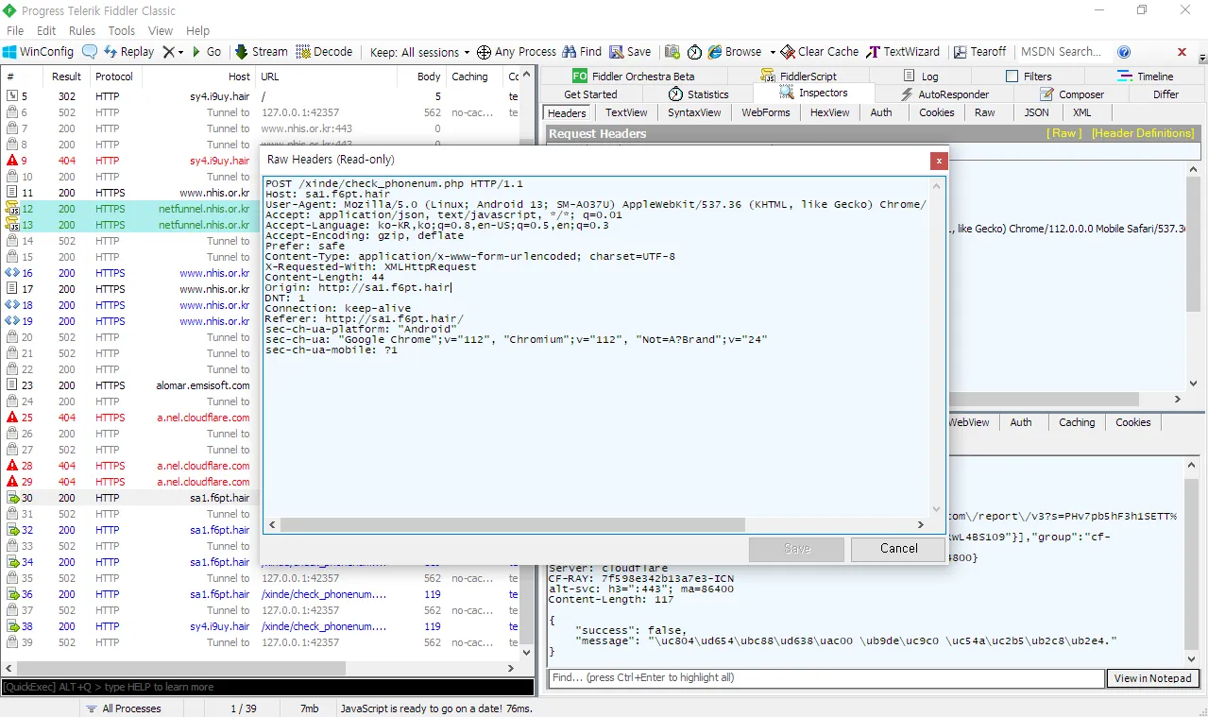Click Find binoculars icon
The height and width of the screenshot is (717, 1208).
coord(582,52)
